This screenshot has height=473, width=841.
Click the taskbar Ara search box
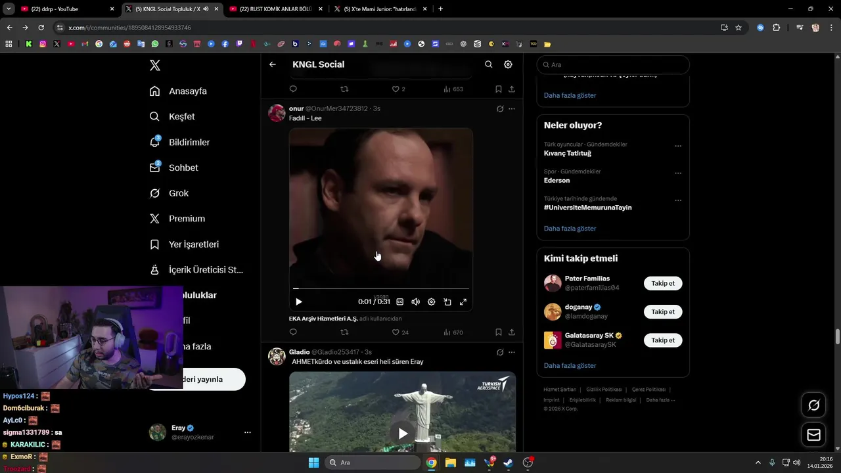coord(373,462)
